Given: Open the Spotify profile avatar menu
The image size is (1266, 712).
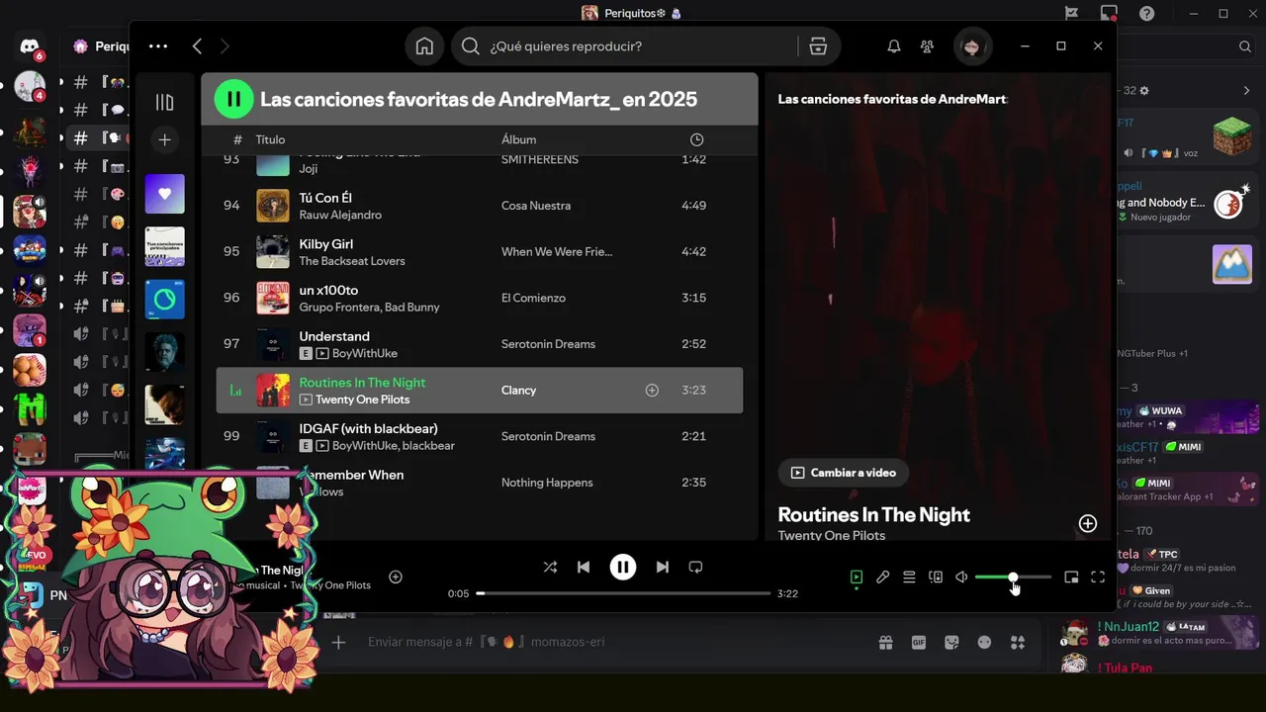Looking at the screenshot, I should tap(971, 46).
